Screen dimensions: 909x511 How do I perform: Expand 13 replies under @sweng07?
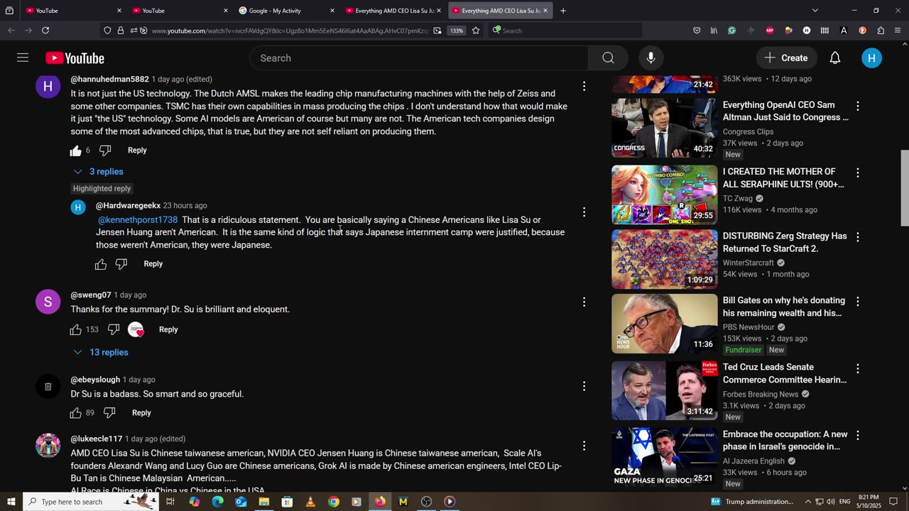click(101, 352)
